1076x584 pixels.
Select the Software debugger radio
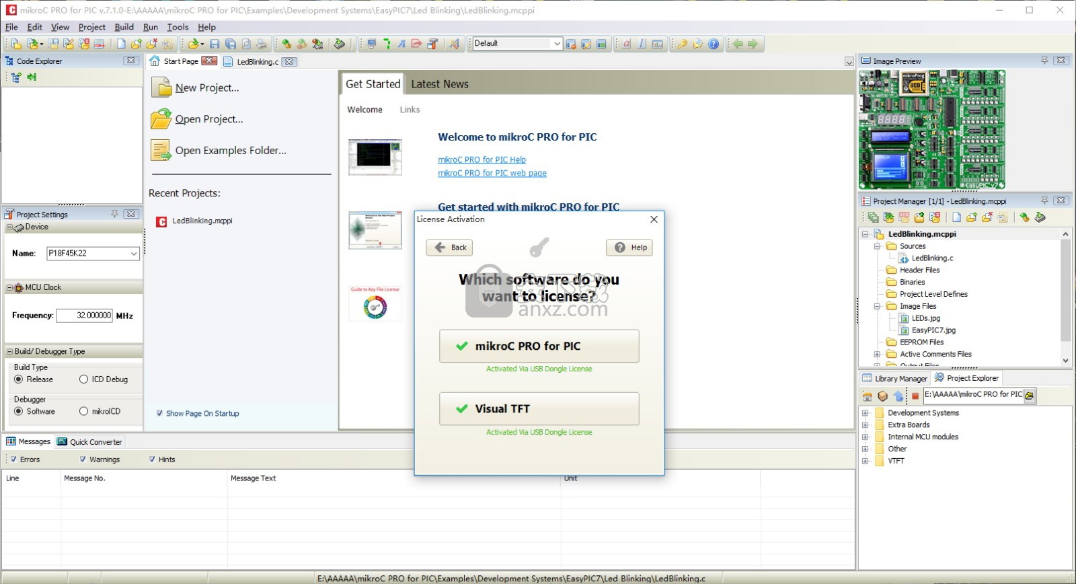point(18,411)
